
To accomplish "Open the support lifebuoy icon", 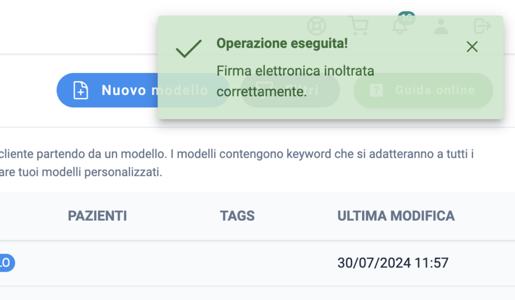I will click(317, 26).
